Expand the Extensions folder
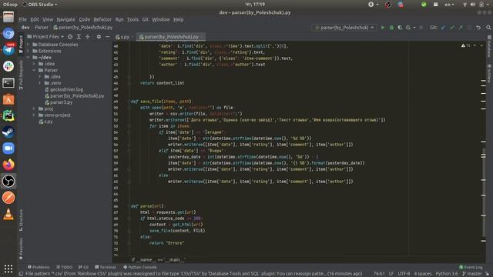The height and width of the screenshot is (277, 493). tap(28, 51)
